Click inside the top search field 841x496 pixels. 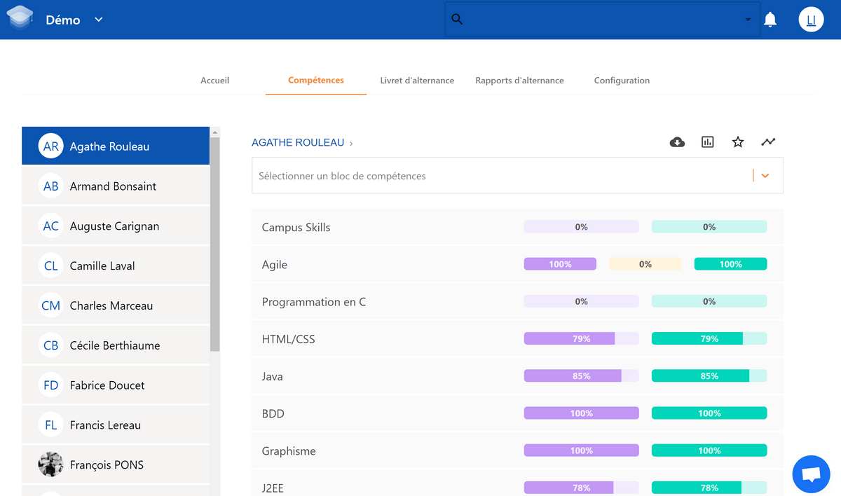click(603, 20)
